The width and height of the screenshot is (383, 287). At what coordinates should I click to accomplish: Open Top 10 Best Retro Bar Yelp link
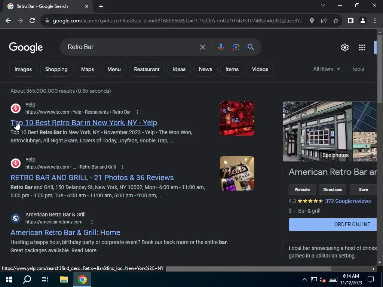coord(84,123)
